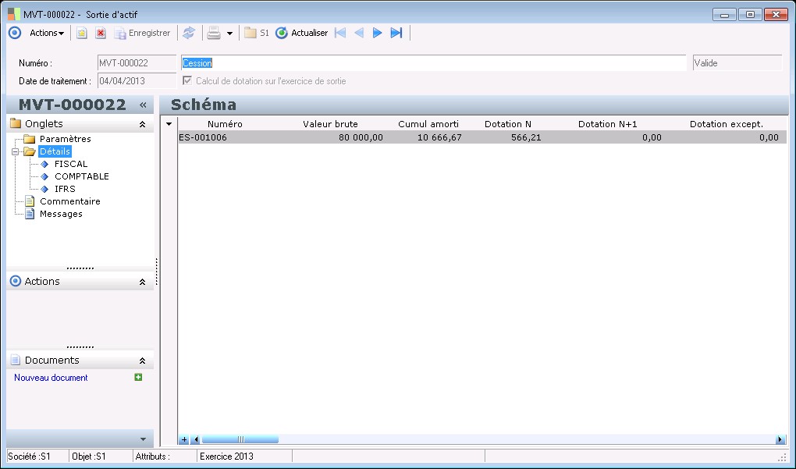Open the Paramètres tab
The image size is (796, 469).
65,139
